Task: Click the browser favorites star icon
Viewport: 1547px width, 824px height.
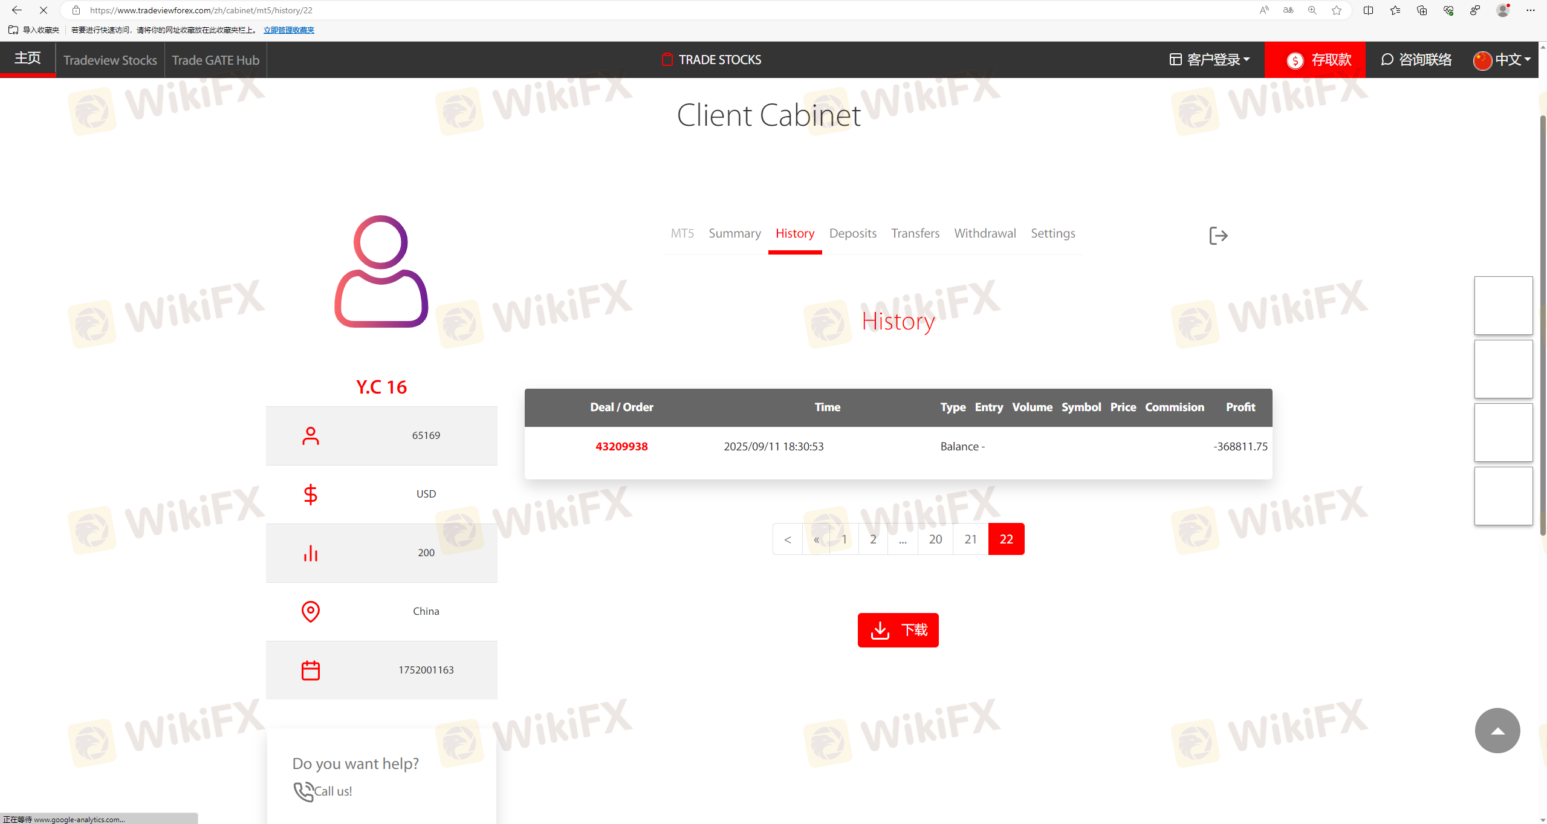Action: coord(1337,10)
